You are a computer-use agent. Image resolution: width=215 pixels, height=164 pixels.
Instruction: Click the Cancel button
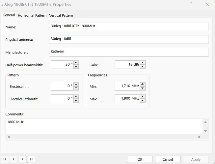coord(168,159)
